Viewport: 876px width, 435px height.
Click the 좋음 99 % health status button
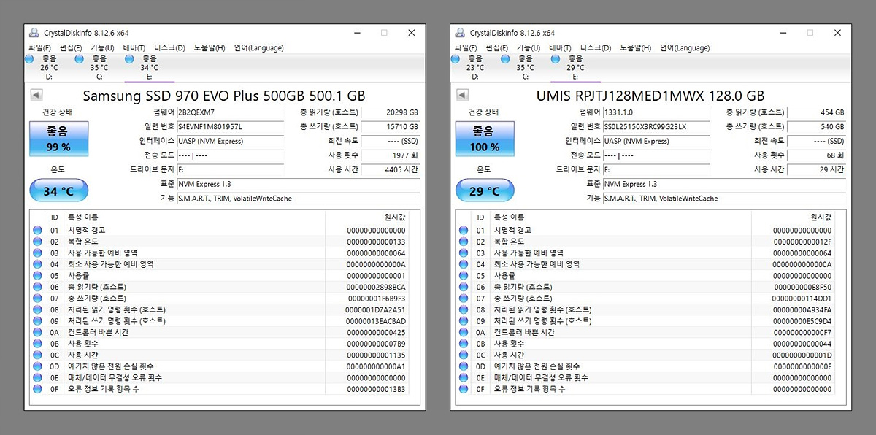tap(58, 139)
